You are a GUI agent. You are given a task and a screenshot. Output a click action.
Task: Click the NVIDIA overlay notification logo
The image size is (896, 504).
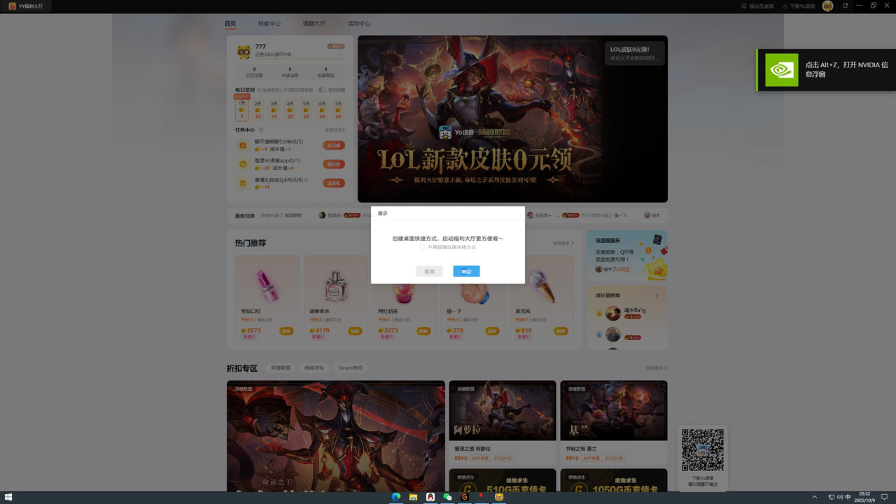781,69
